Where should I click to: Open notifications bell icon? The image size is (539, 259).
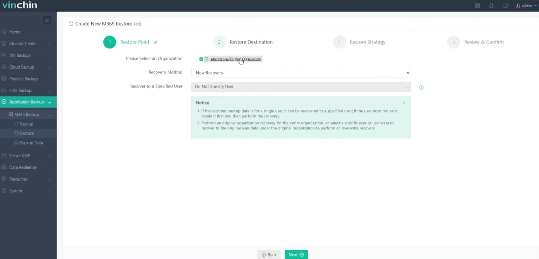pyautogui.click(x=491, y=6)
